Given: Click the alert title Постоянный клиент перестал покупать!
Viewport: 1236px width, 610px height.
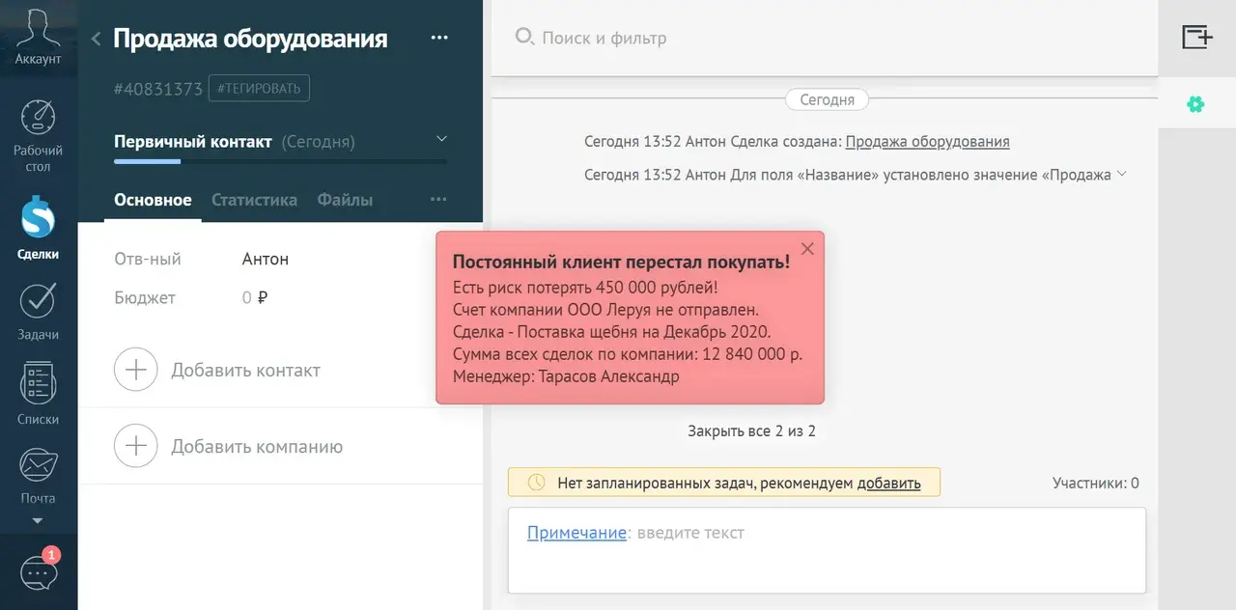Looking at the screenshot, I should pos(621,262).
